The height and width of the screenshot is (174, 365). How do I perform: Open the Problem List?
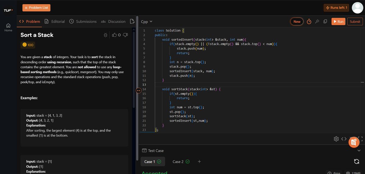(x=36, y=8)
